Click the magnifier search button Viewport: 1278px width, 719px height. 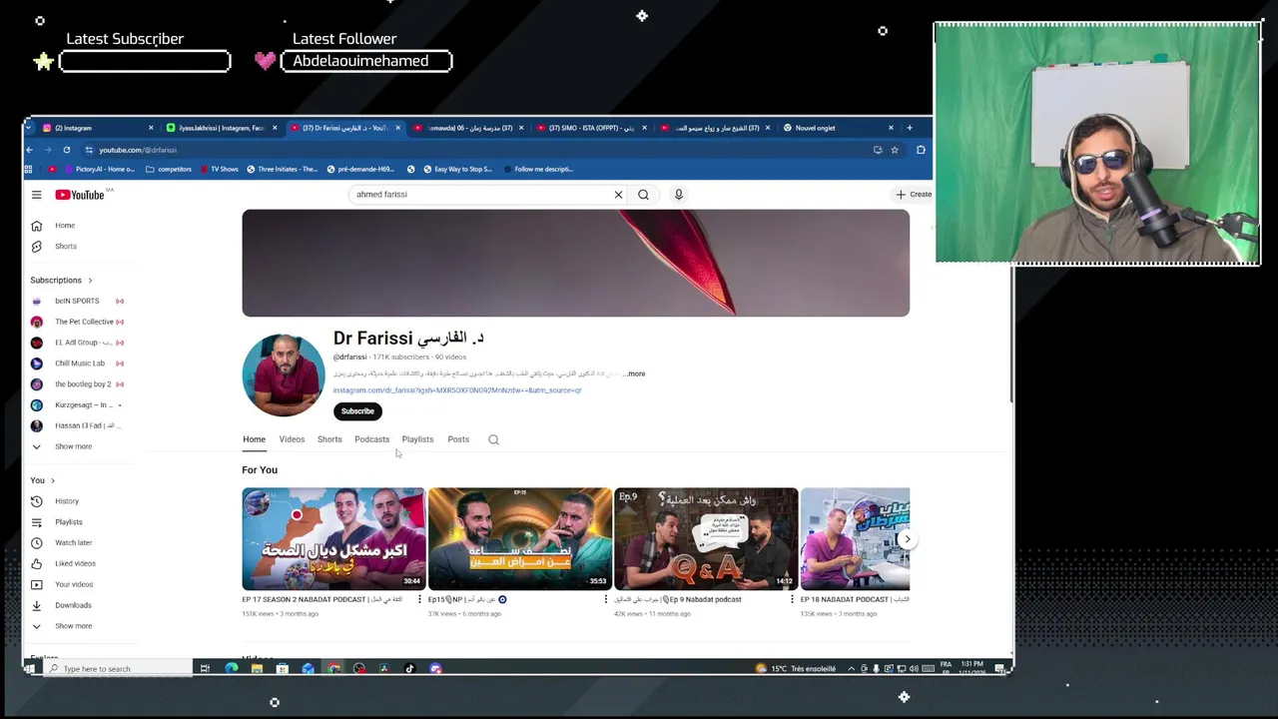[643, 195]
